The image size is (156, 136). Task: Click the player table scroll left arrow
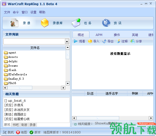coord(74,118)
